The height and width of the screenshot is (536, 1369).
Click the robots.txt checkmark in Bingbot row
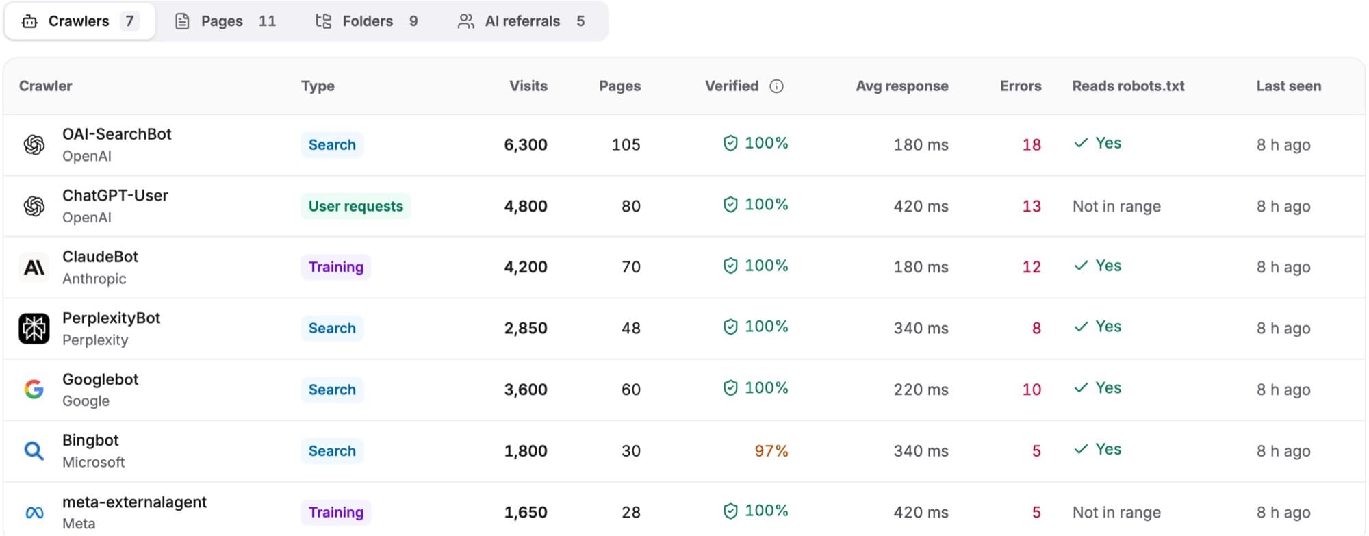click(x=1081, y=449)
